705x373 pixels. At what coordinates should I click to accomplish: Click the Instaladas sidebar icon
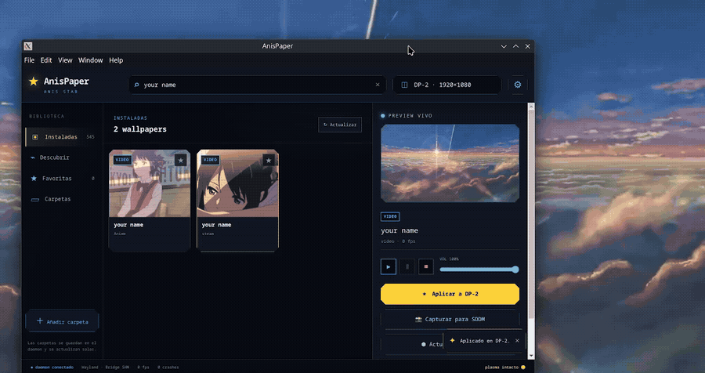click(35, 137)
